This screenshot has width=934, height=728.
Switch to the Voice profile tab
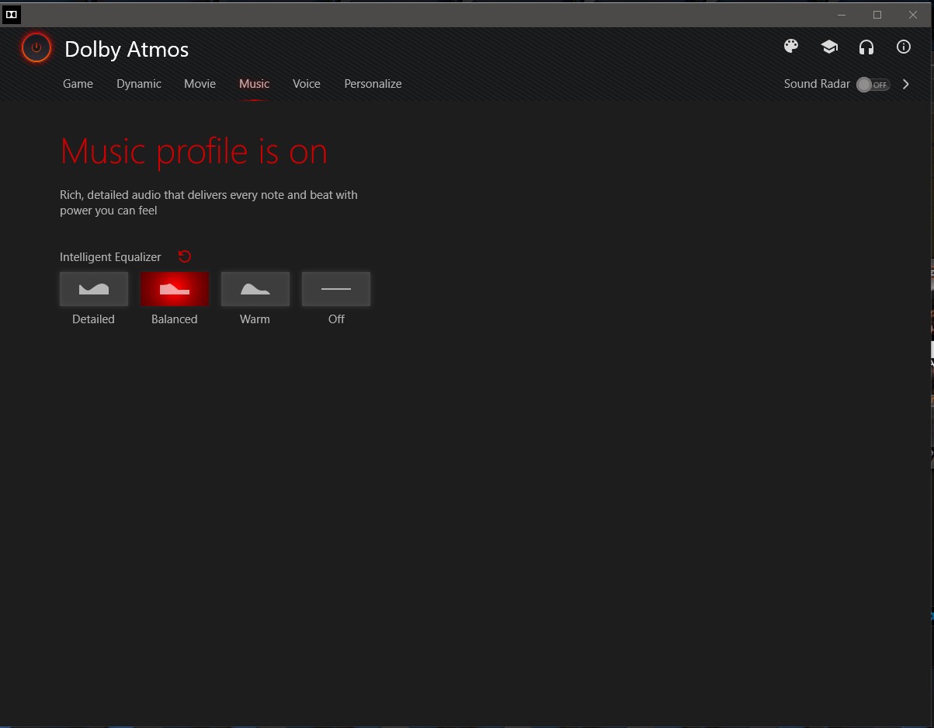click(307, 84)
